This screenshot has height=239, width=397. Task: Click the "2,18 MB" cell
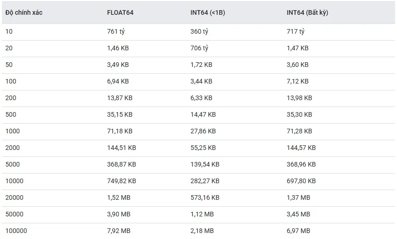202,231
